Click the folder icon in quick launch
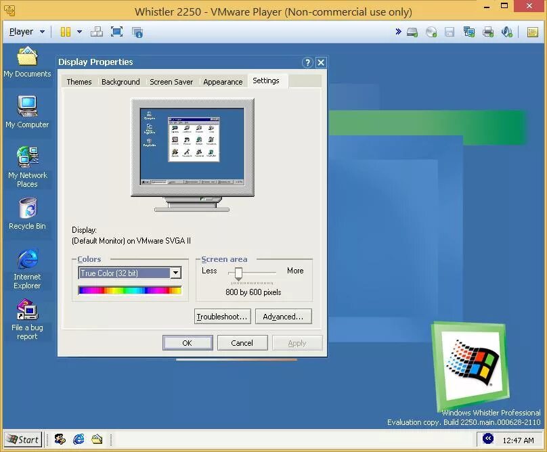The width and height of the screenshot is (547, 452). [97, 439]
